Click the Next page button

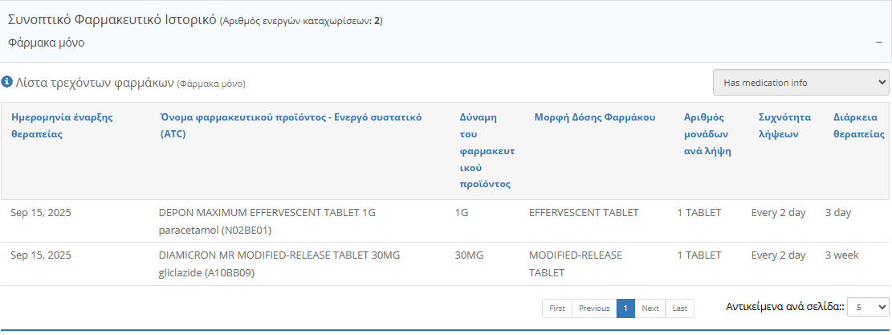point(650,308)
